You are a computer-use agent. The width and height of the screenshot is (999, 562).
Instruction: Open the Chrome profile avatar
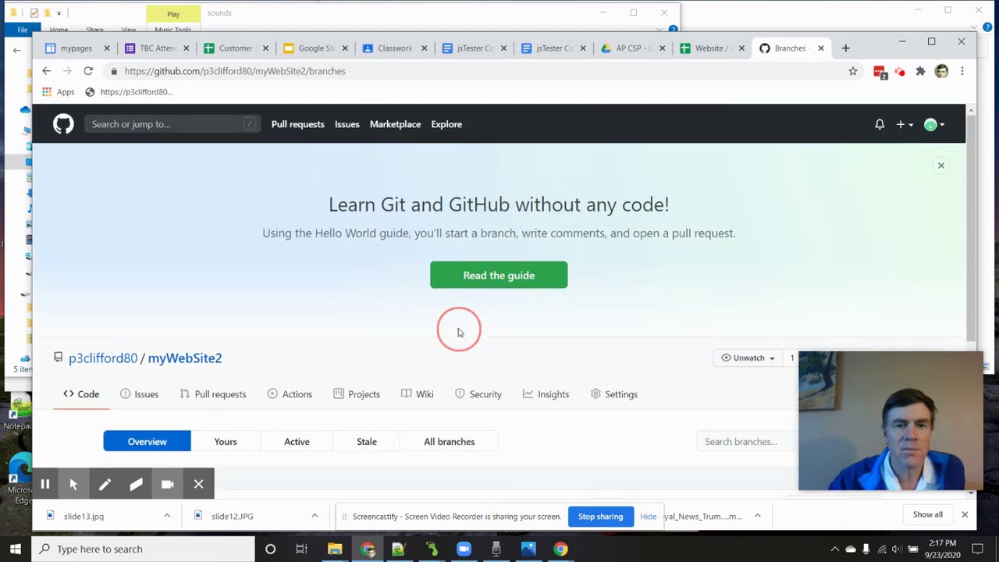[x=941, y=71]
